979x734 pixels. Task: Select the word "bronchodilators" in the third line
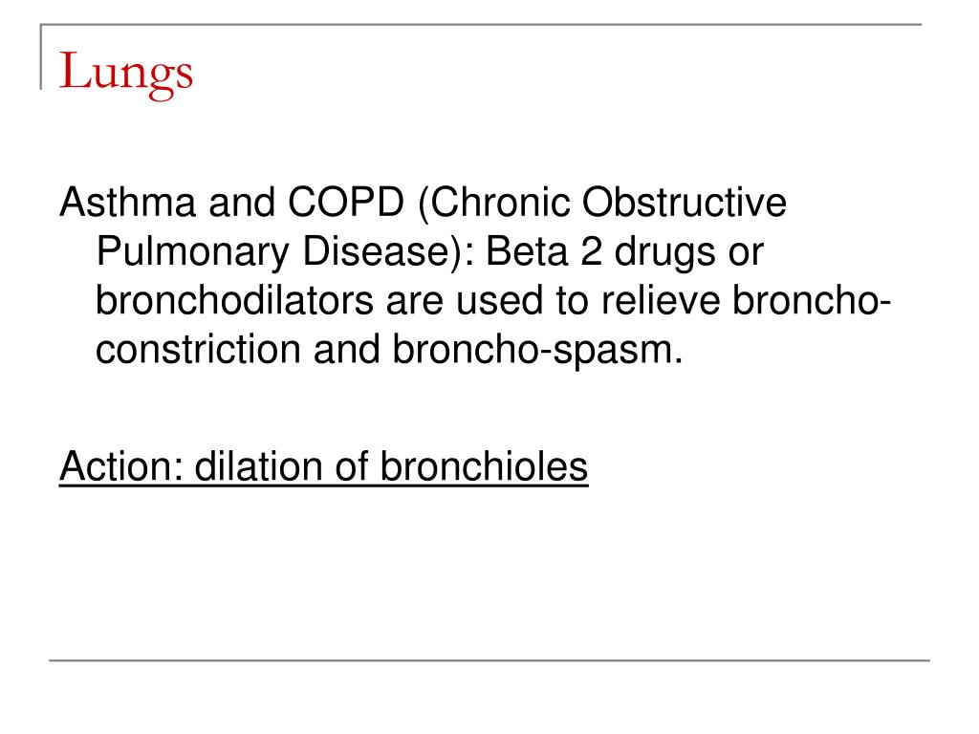coord(234,299)
